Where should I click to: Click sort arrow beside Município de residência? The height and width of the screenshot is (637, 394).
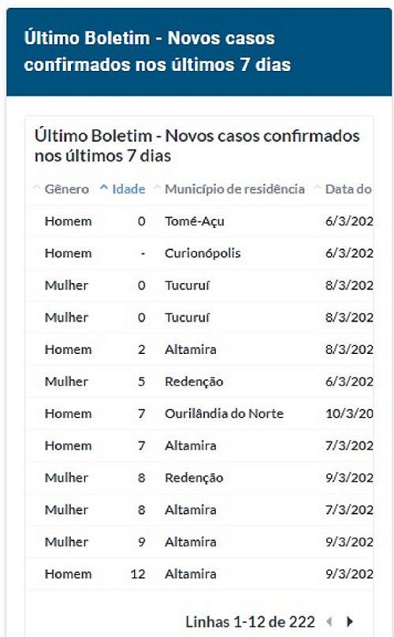[x=157, y=188]
